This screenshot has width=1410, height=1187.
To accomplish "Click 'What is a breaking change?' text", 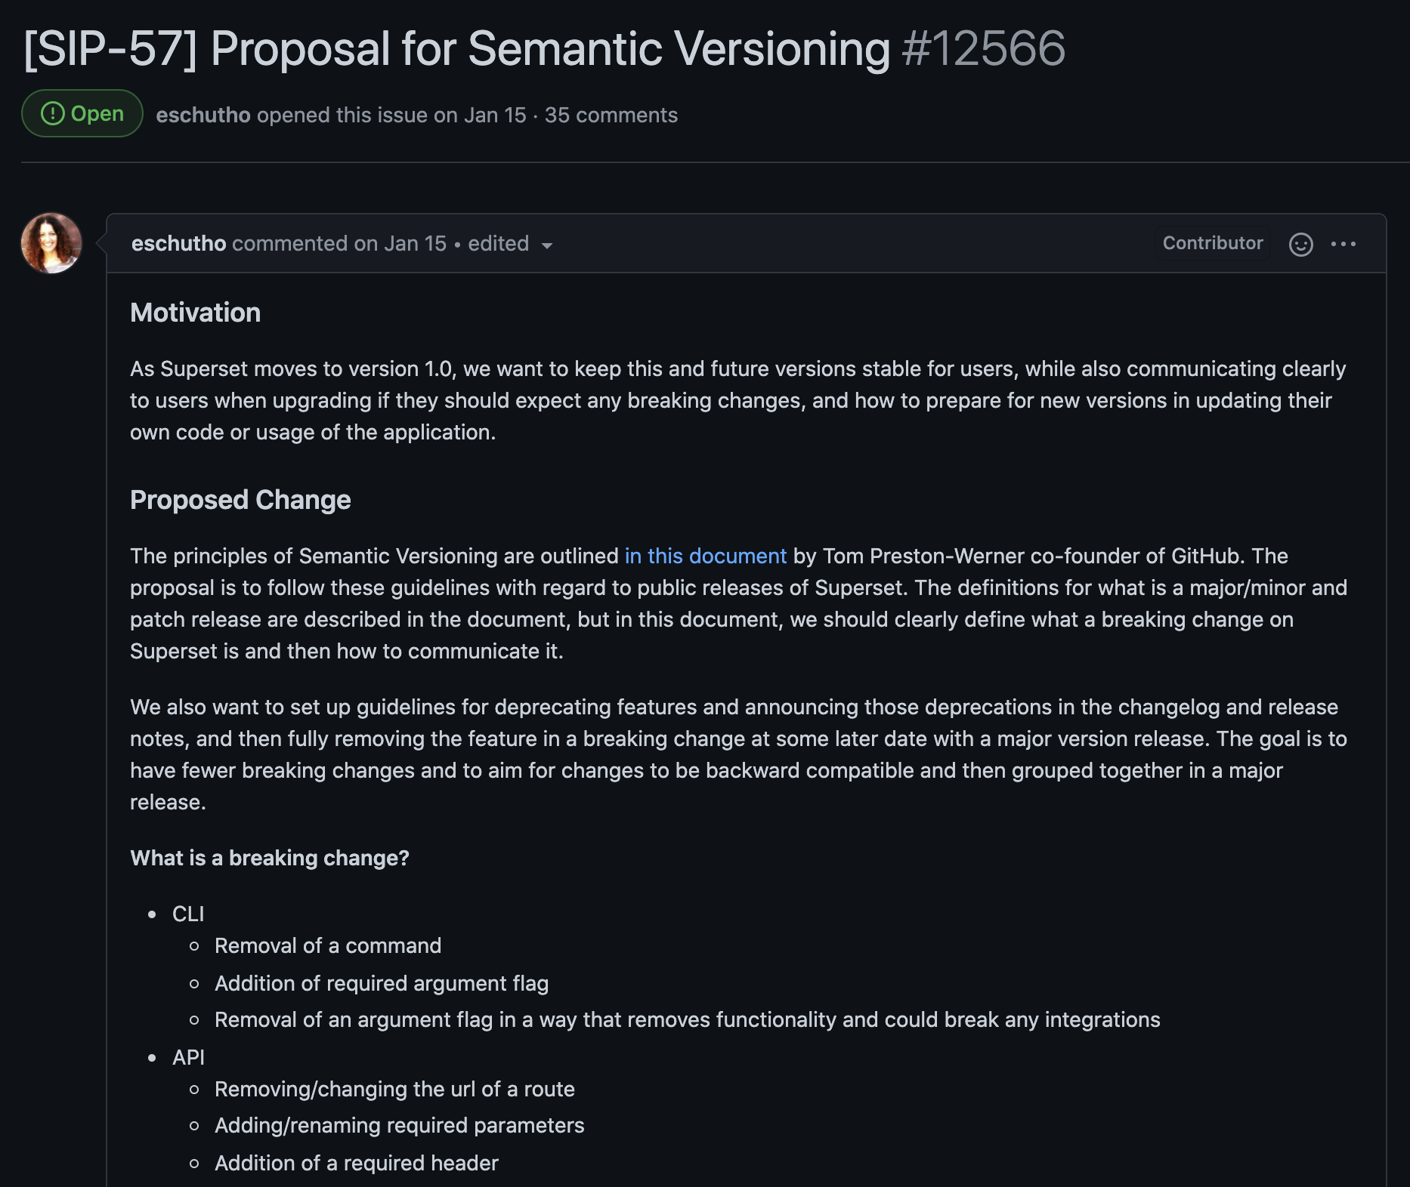I will pyautogui.click(x=269, y=858).
